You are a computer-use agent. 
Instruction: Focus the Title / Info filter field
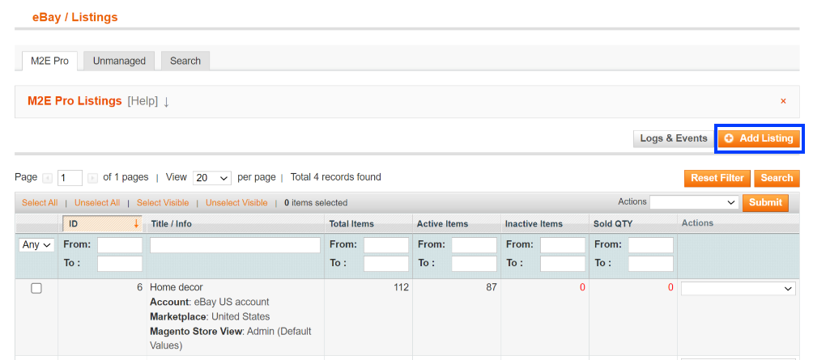click(x=235, y=244)
